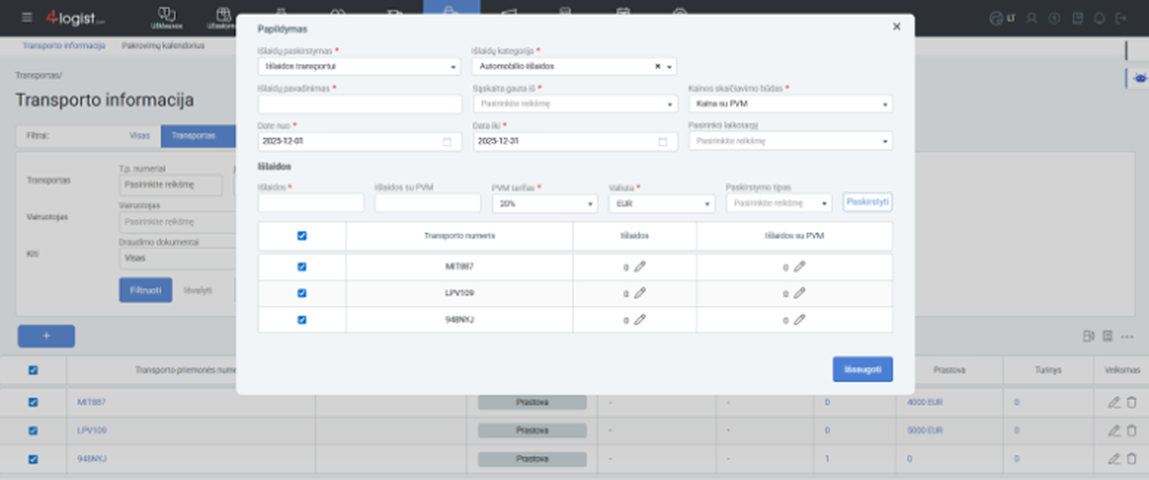Image resolution: width=1149 pixels, height=480 pixels.
Task: Open the hamburger menu
Action: click(27, 18)
